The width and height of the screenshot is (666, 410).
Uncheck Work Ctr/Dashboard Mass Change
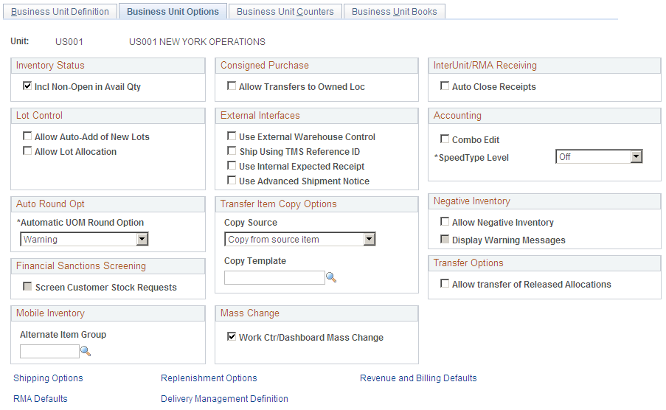pyautogui.click(x=232, y=336)
